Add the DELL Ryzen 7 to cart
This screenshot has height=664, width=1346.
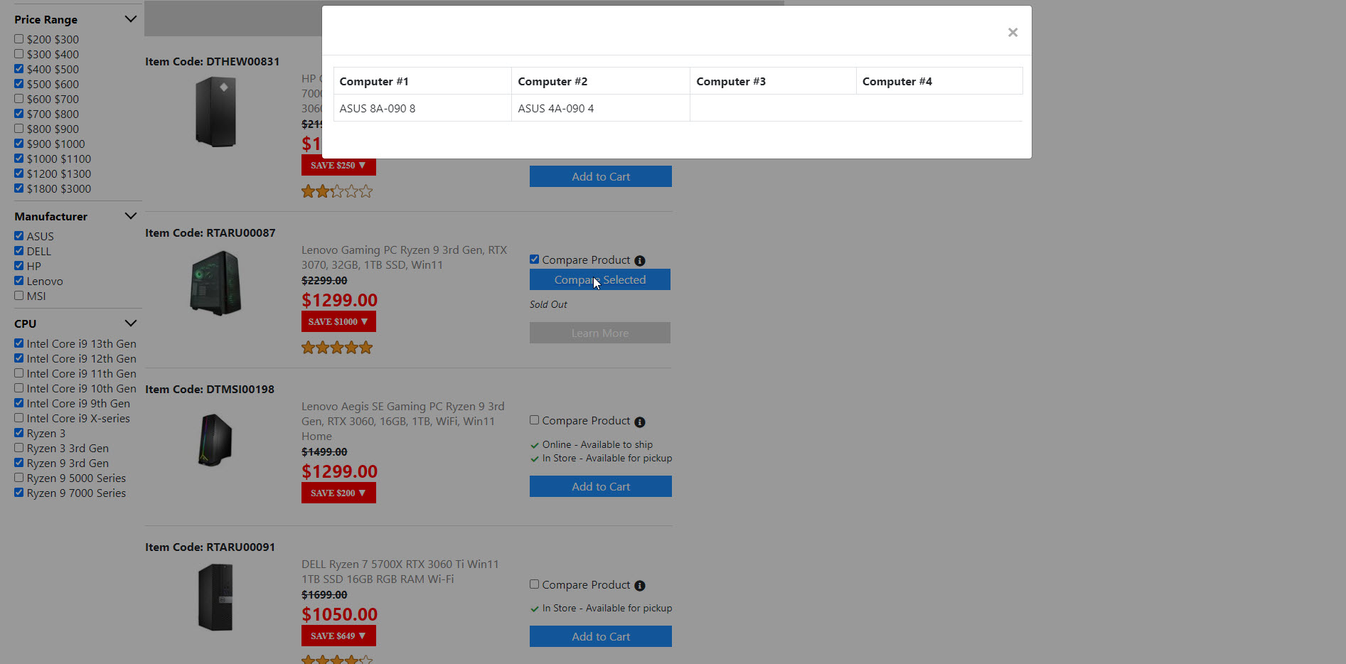click(x=600, y=636)
